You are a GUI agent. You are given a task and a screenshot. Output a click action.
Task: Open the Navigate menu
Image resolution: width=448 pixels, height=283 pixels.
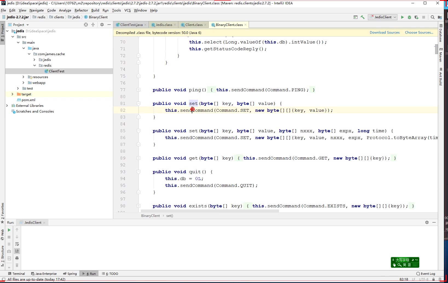(37, 10)
